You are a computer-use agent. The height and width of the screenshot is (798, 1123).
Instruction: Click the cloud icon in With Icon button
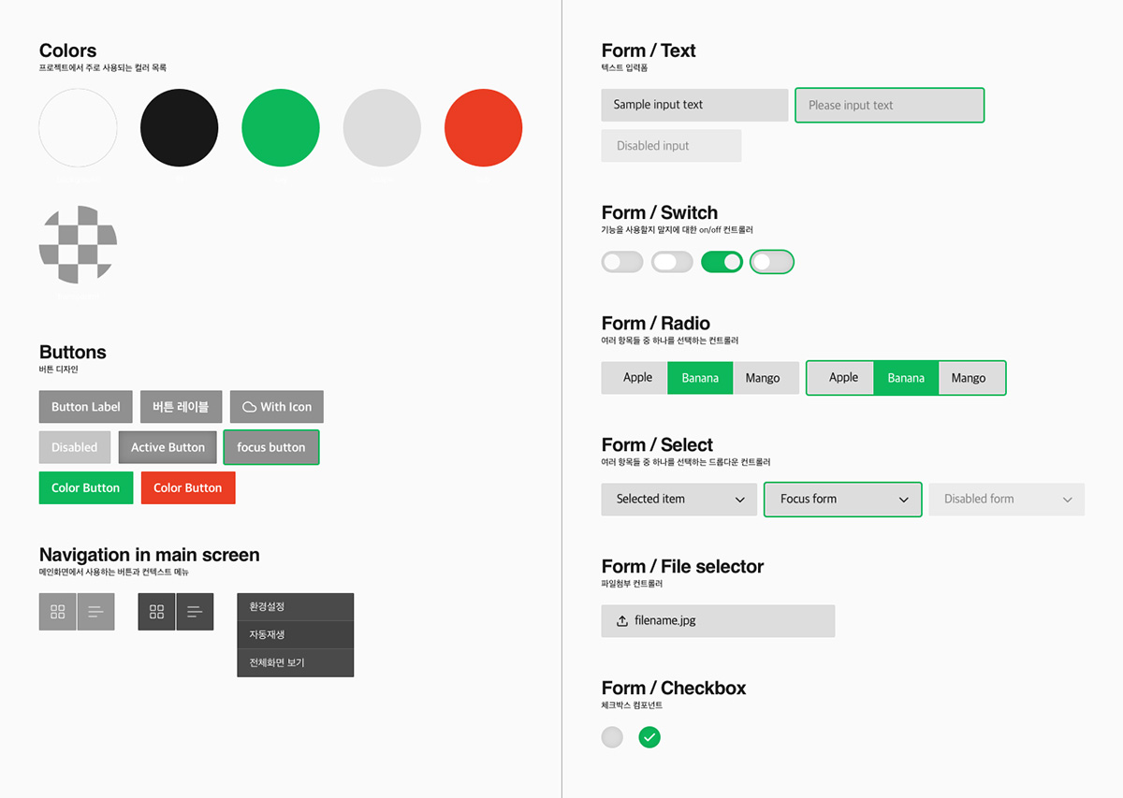(x=249, y=407)
